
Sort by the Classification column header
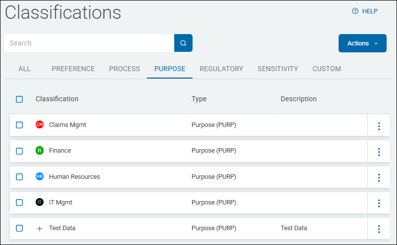(x=57, y=99)
